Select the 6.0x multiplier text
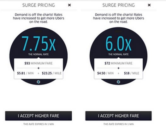The width and height of the screenshot is (166, 127). 118,43
